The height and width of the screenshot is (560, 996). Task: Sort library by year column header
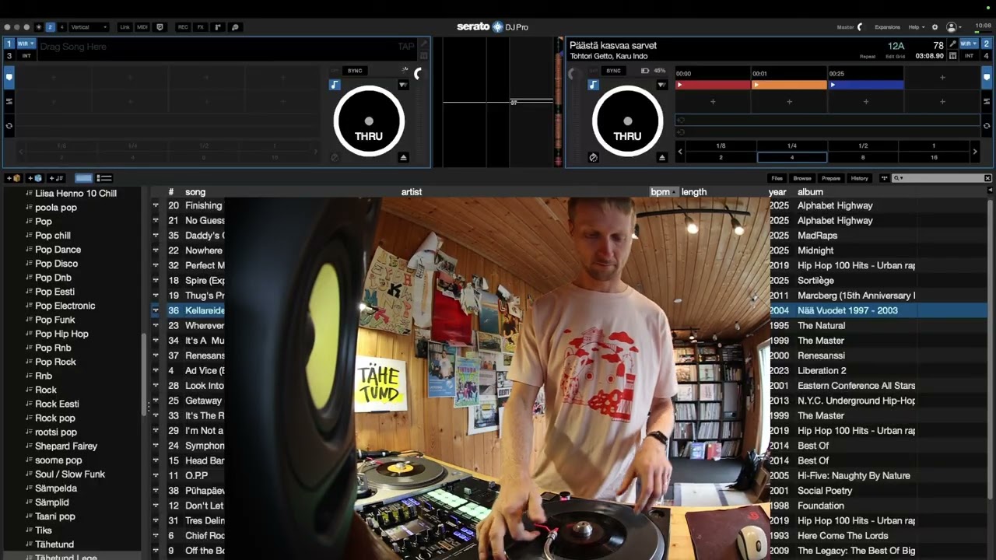point(777,192)
